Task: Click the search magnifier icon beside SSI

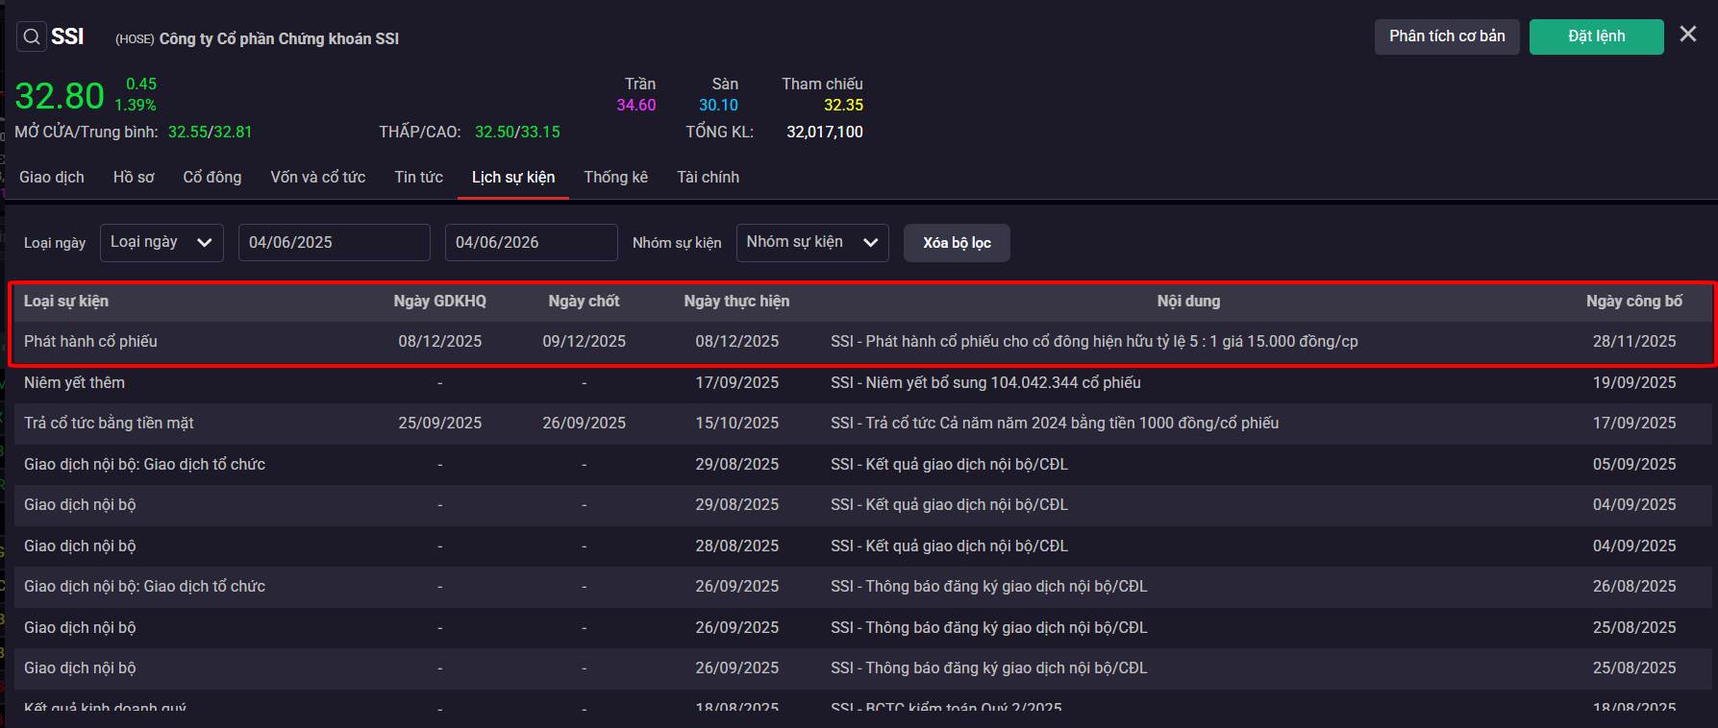Action: 32,37
